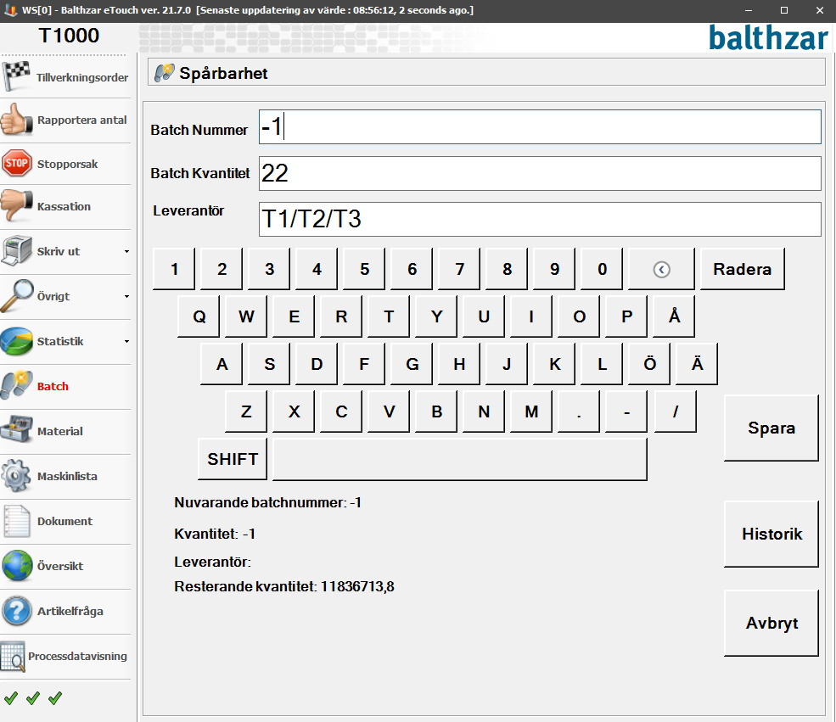
Task: Focus the Batch Kvantitet field
Action: pyautogui.click(x=540, y=173)
